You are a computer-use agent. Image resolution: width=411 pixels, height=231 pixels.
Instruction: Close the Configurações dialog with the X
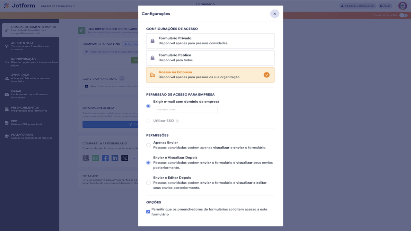pos(275,14)
